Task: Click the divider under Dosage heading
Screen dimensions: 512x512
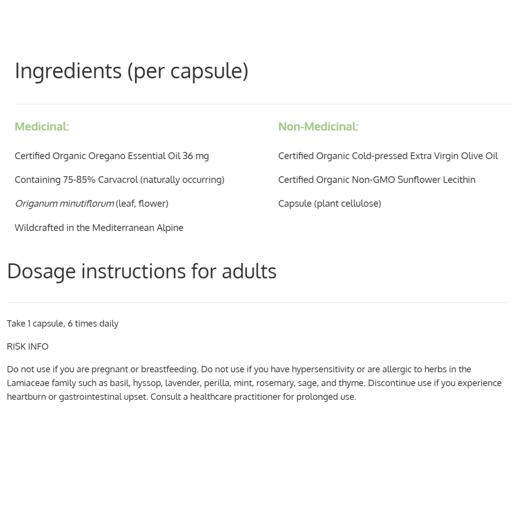Action: (x=258, y=303)
